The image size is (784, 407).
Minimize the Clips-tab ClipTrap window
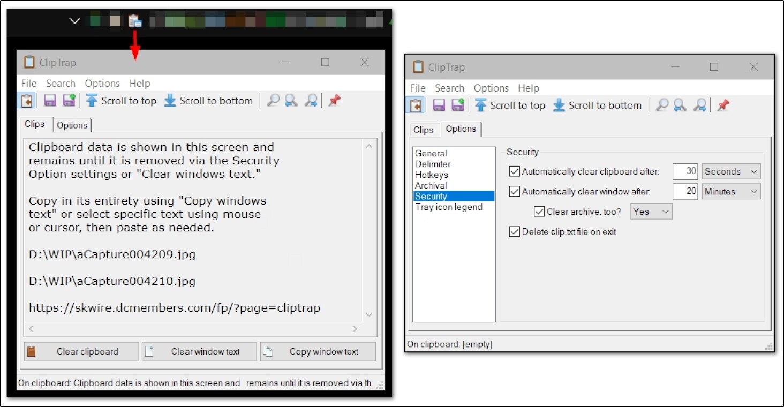pyautogui.click(x=286, y=62)
